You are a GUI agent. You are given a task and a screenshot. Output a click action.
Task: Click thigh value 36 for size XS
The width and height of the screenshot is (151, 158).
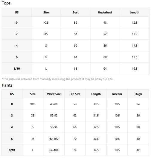pos(138,116)
